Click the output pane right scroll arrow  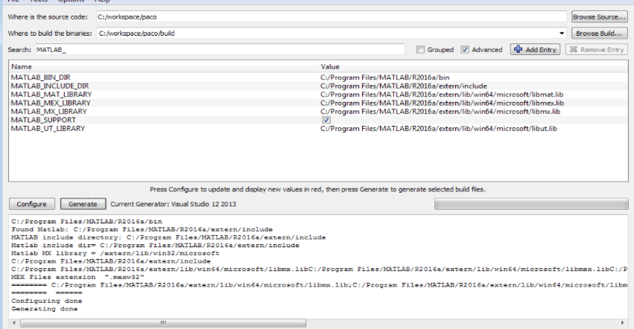(622, 322)
